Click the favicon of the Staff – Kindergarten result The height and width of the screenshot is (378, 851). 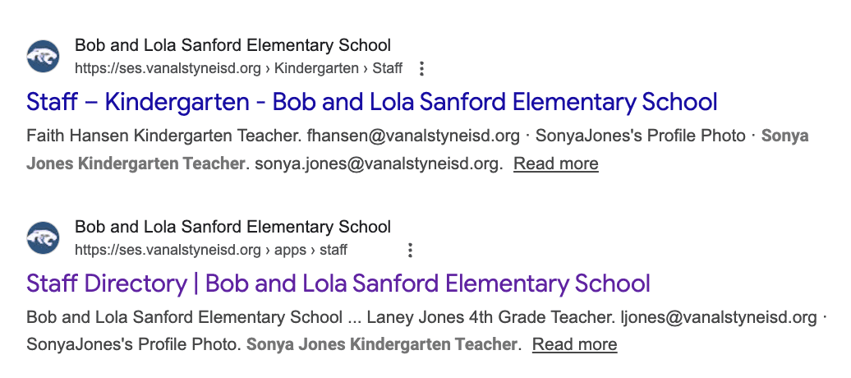[x=43, y=56]
